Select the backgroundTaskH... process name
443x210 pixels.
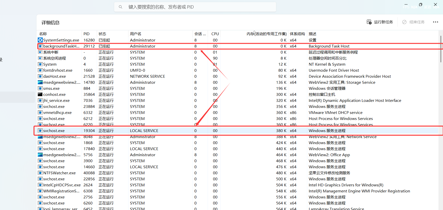click(61, 46)
